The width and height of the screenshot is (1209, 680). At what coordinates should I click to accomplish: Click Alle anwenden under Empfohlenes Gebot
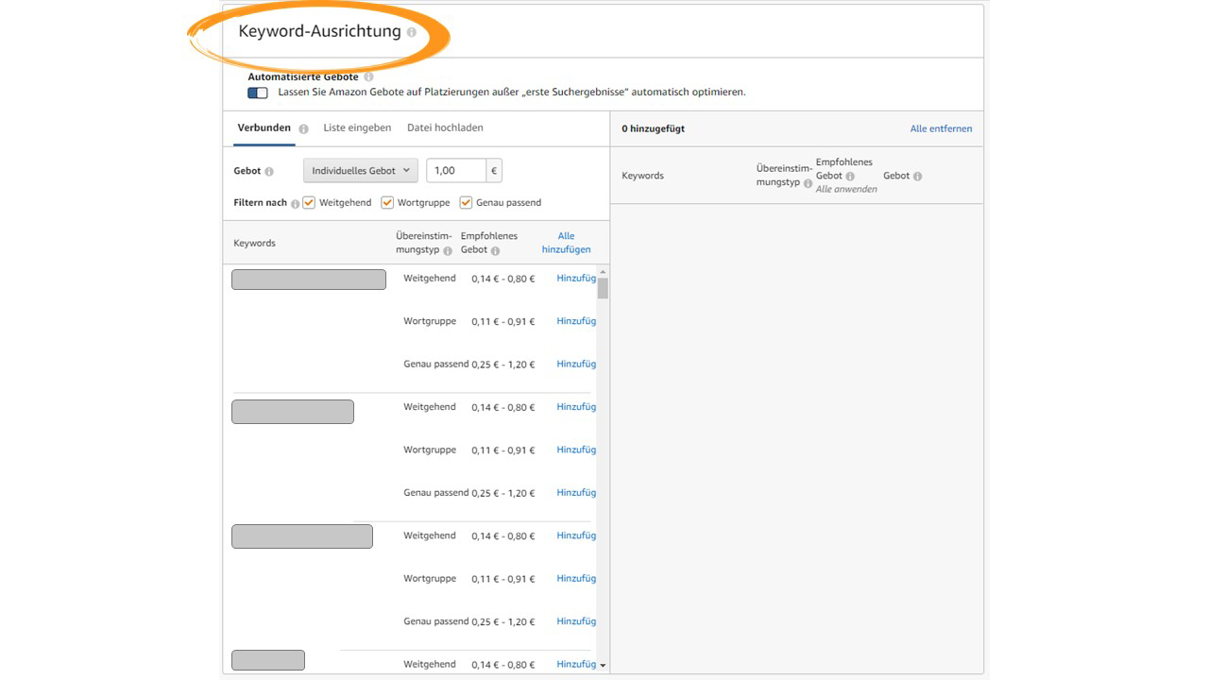click(846, 189)
